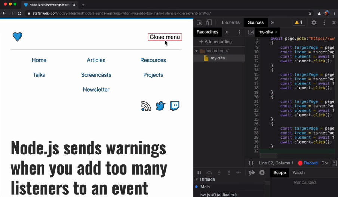Bookmark this page with the star
The height and width of the screenshot is (197, 338).
[x=310, y=13]
